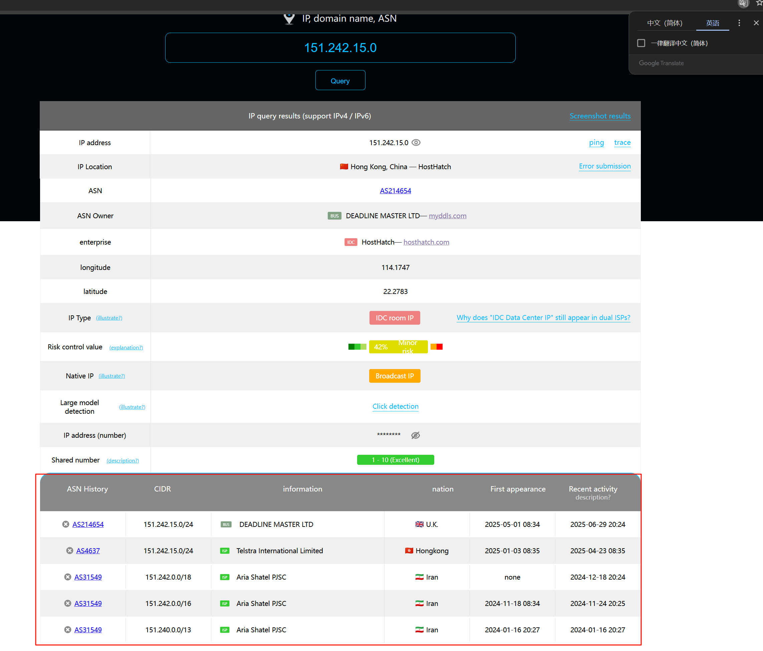Open translate popup three-dot options menu
This screenshot has width=763, height=651.
(x=739, y=23)
